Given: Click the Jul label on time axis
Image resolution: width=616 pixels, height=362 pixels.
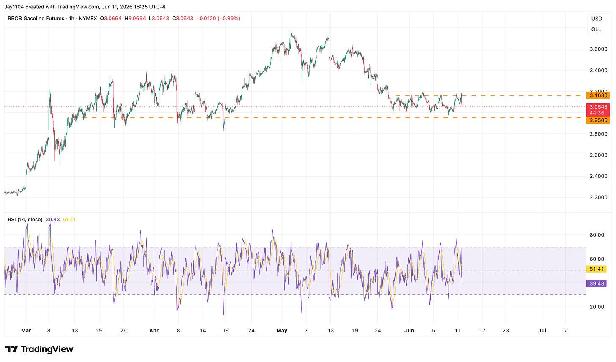Looking at the screenshot, I should 542,331.
